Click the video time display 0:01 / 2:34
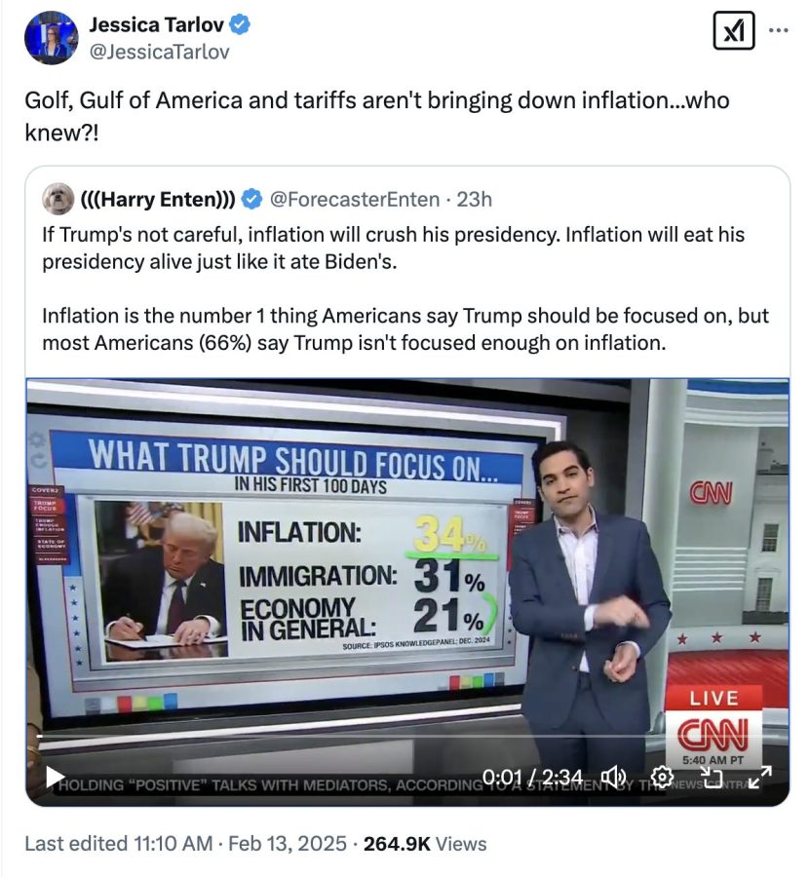 533,777
